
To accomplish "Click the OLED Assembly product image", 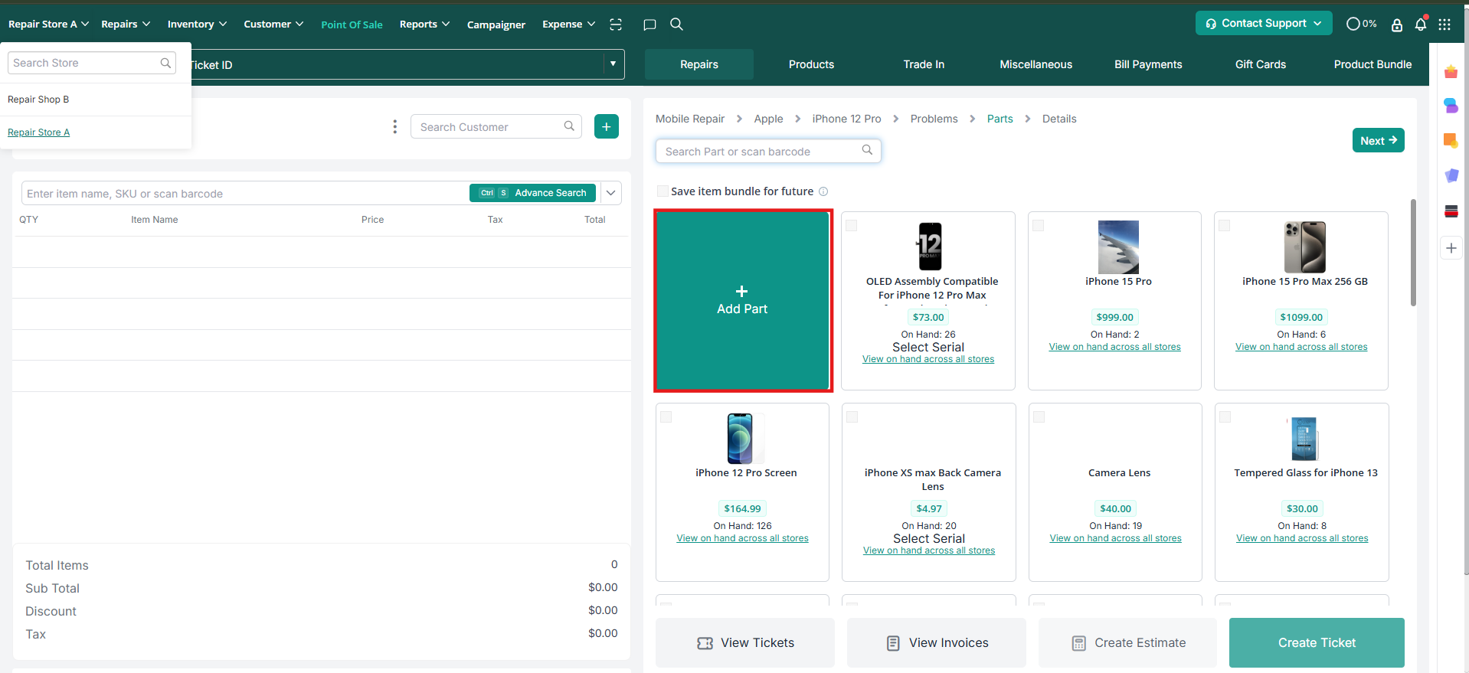I will [x=928, y=246].
